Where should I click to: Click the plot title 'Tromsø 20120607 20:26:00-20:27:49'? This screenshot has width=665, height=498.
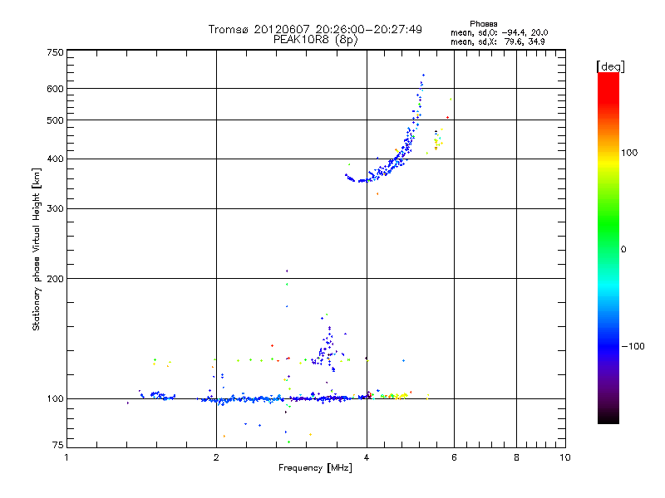click(x=315, y=29)
